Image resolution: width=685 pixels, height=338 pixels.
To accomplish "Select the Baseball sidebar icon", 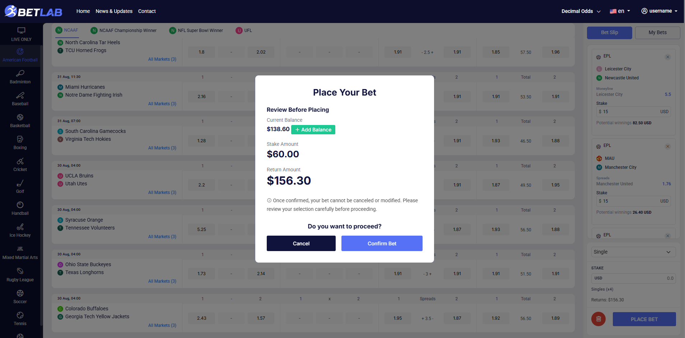I will [20, 99].
